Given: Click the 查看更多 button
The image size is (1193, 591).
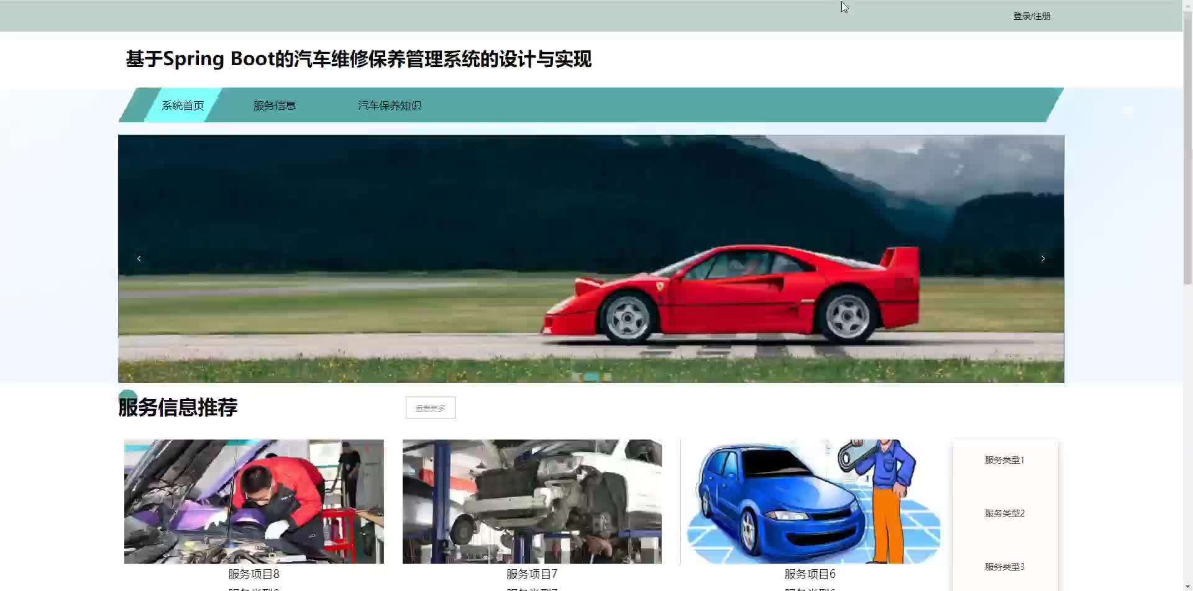Looking at the screenshot, I should pyautogui.click(x=431, y=408).
